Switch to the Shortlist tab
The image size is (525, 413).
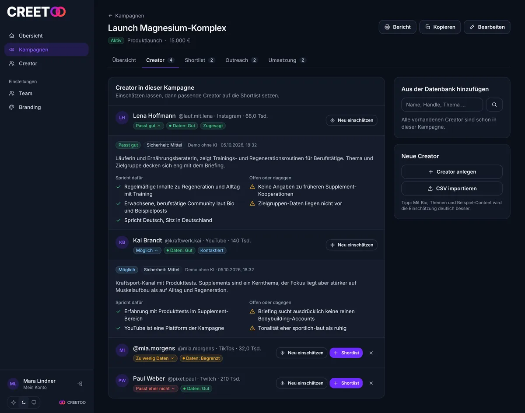pos(199,60)
